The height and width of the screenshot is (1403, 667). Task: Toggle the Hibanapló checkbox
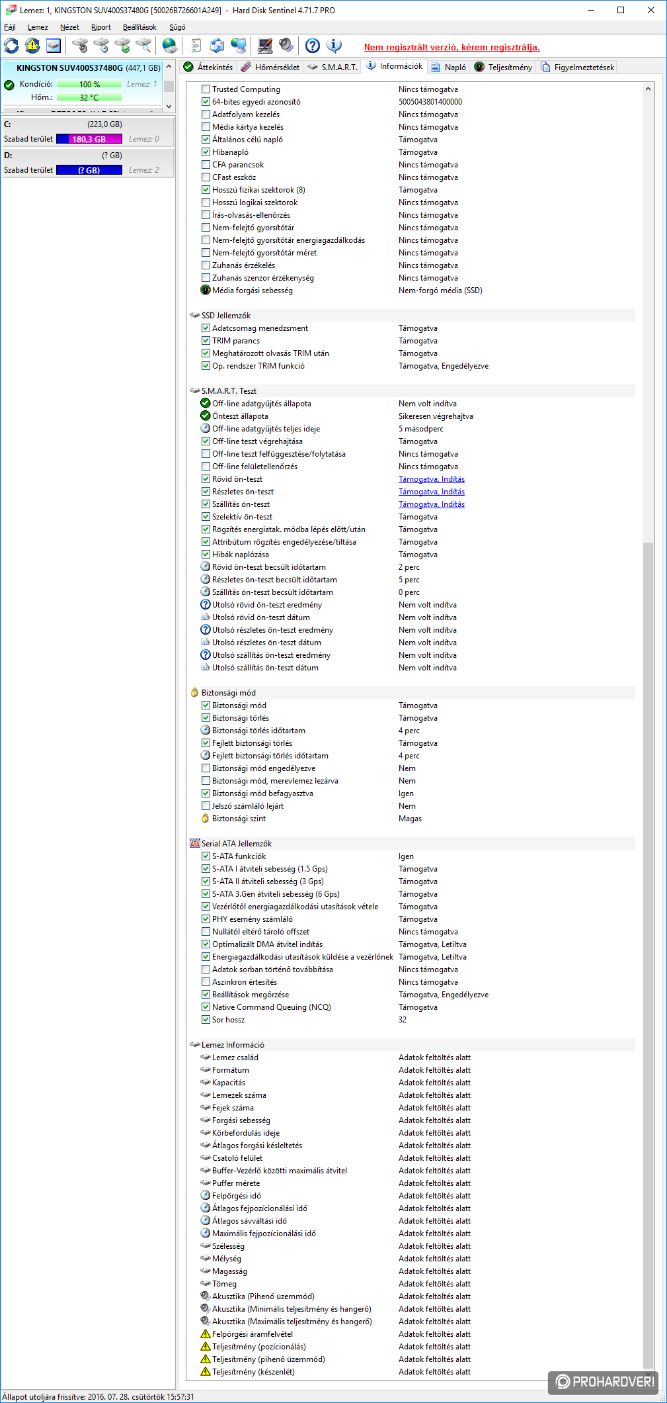[x=206, y=152]
